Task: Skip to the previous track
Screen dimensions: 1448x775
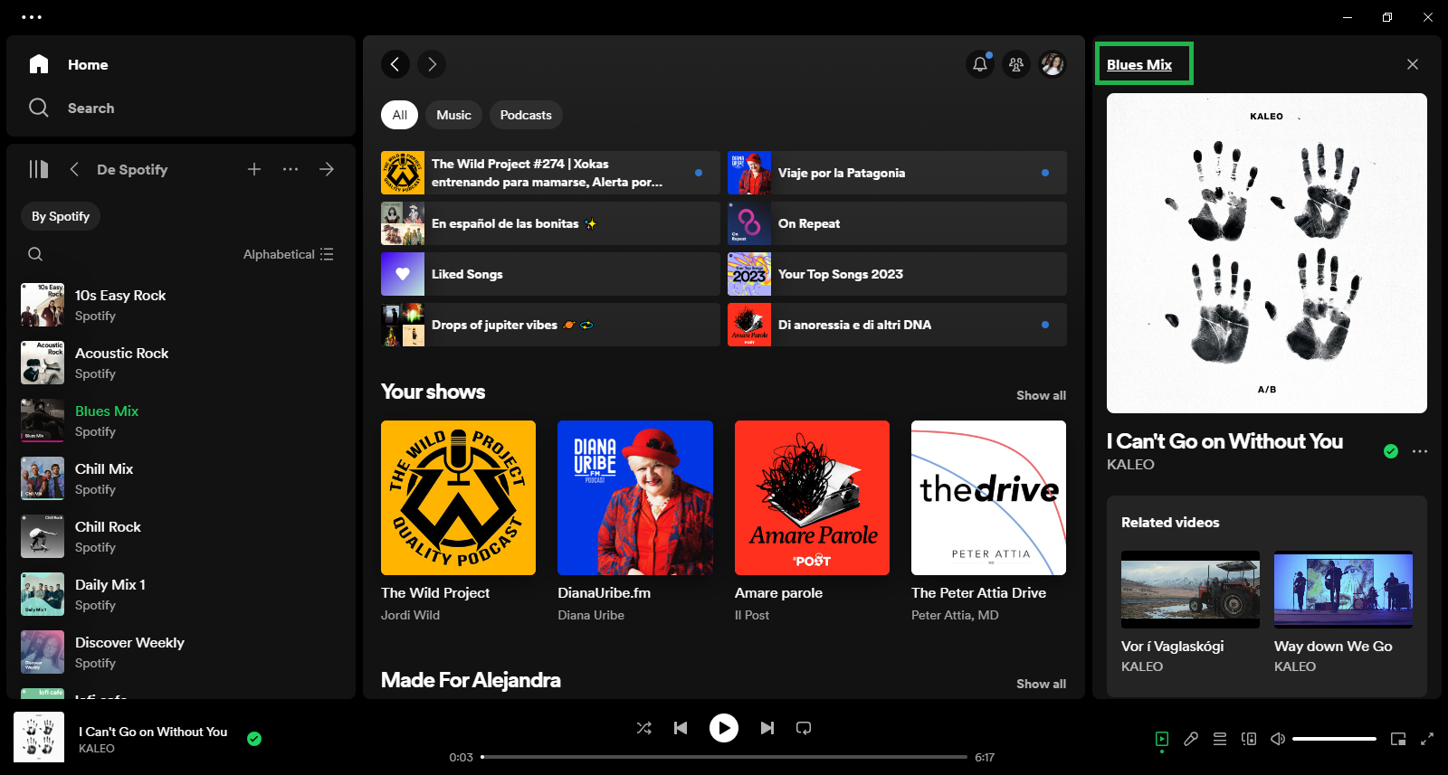Action: [681, 728]
